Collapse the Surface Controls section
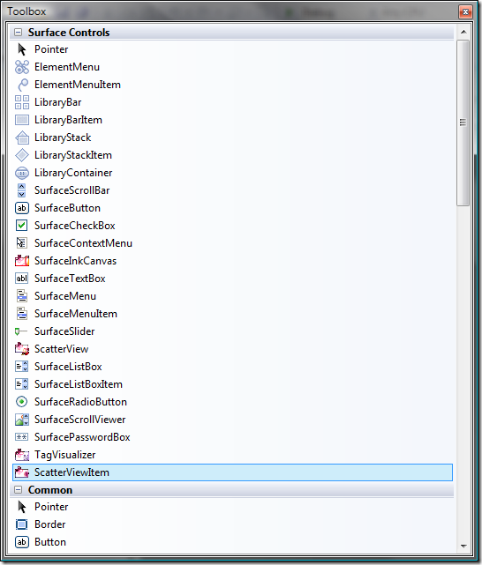This screenshot has height=565, width=482. 18,33
